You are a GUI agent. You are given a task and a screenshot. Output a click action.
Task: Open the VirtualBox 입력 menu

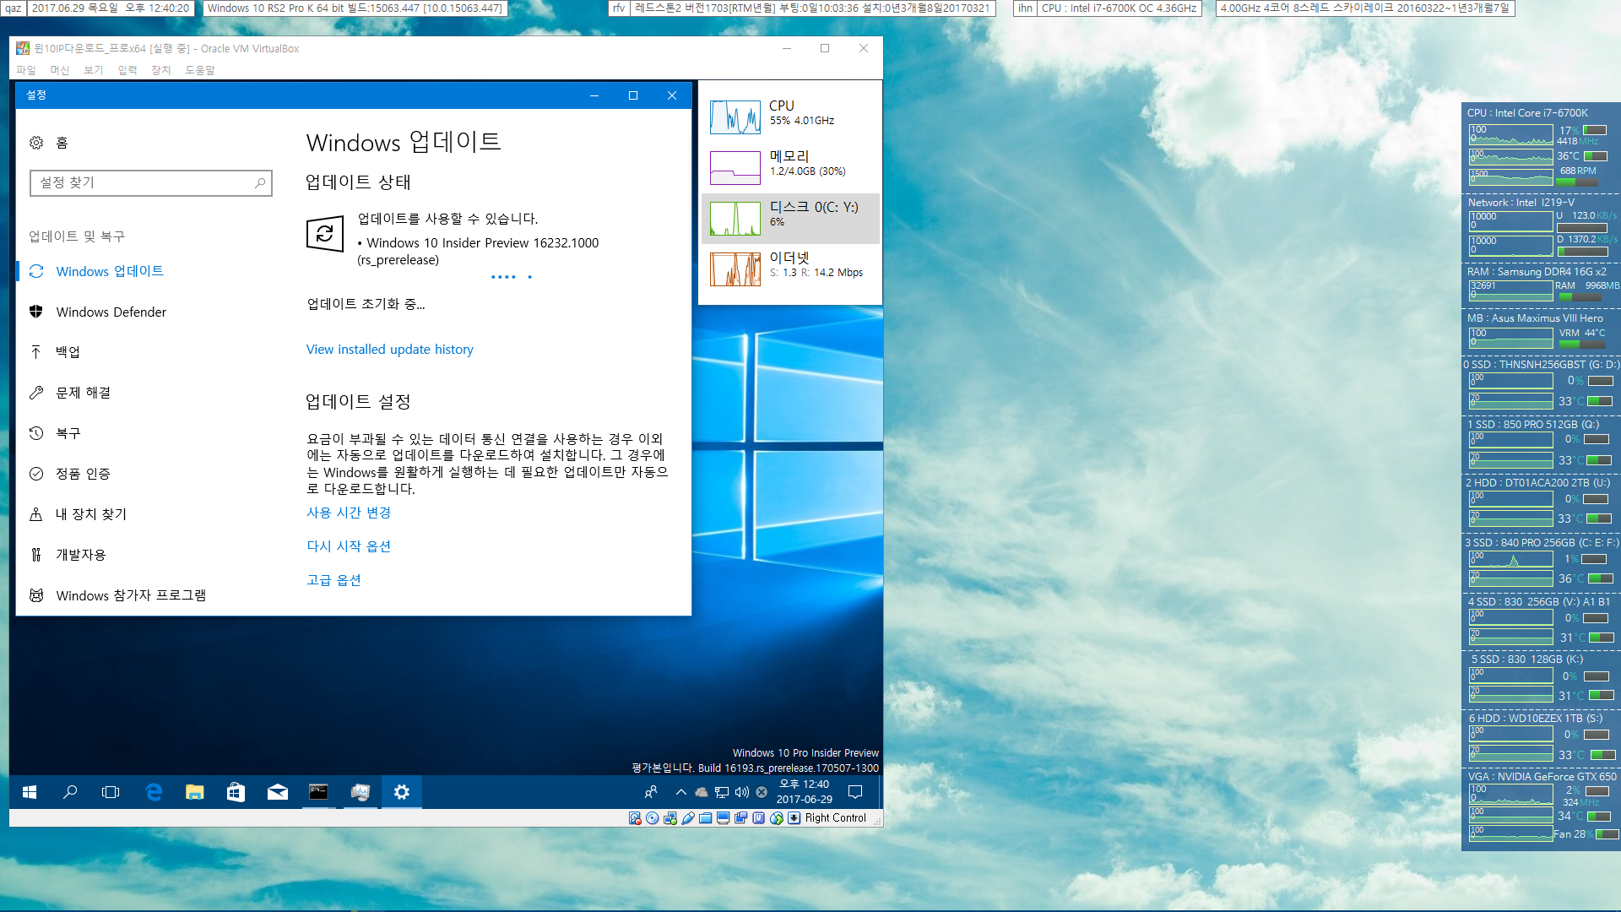(127, 70)
